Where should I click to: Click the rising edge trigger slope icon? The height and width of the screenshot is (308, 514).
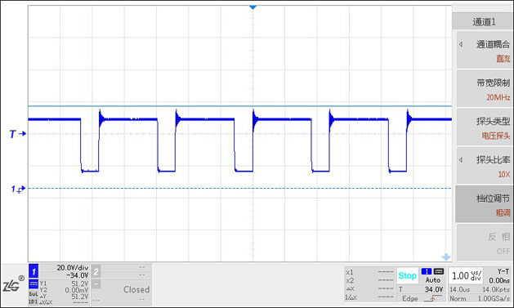pyautogui.click(x=433, y=298)
